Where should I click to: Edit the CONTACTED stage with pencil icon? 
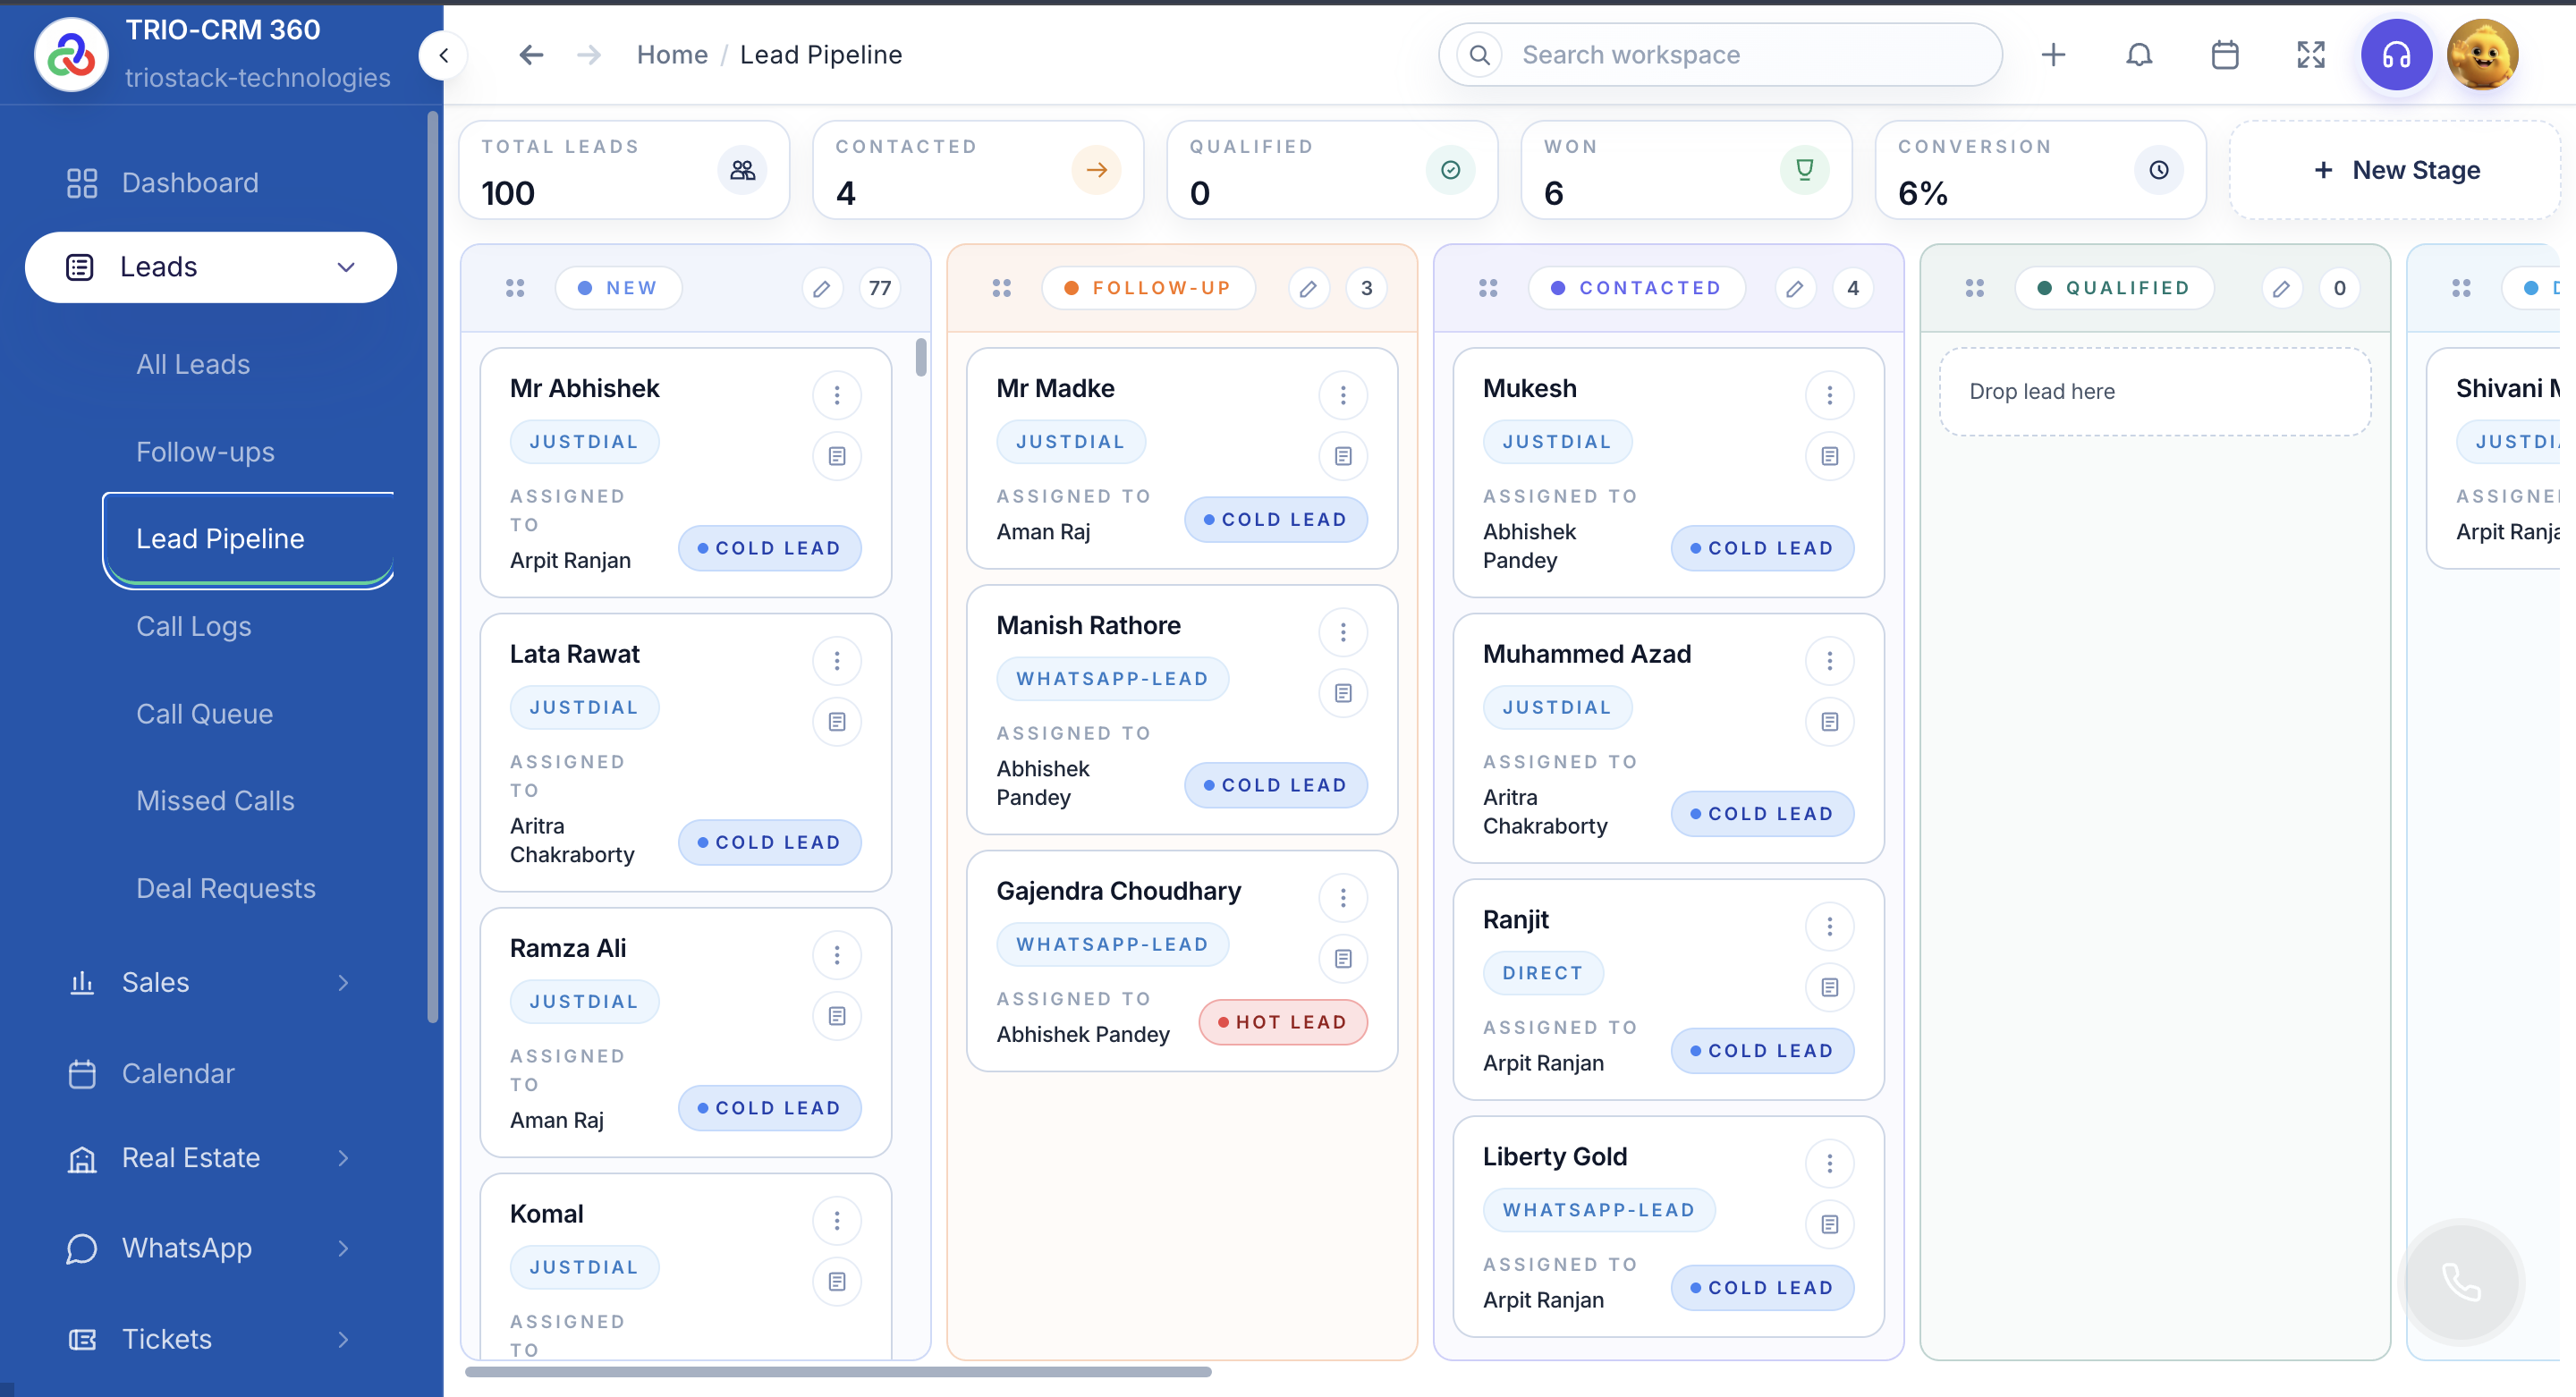1795,288
